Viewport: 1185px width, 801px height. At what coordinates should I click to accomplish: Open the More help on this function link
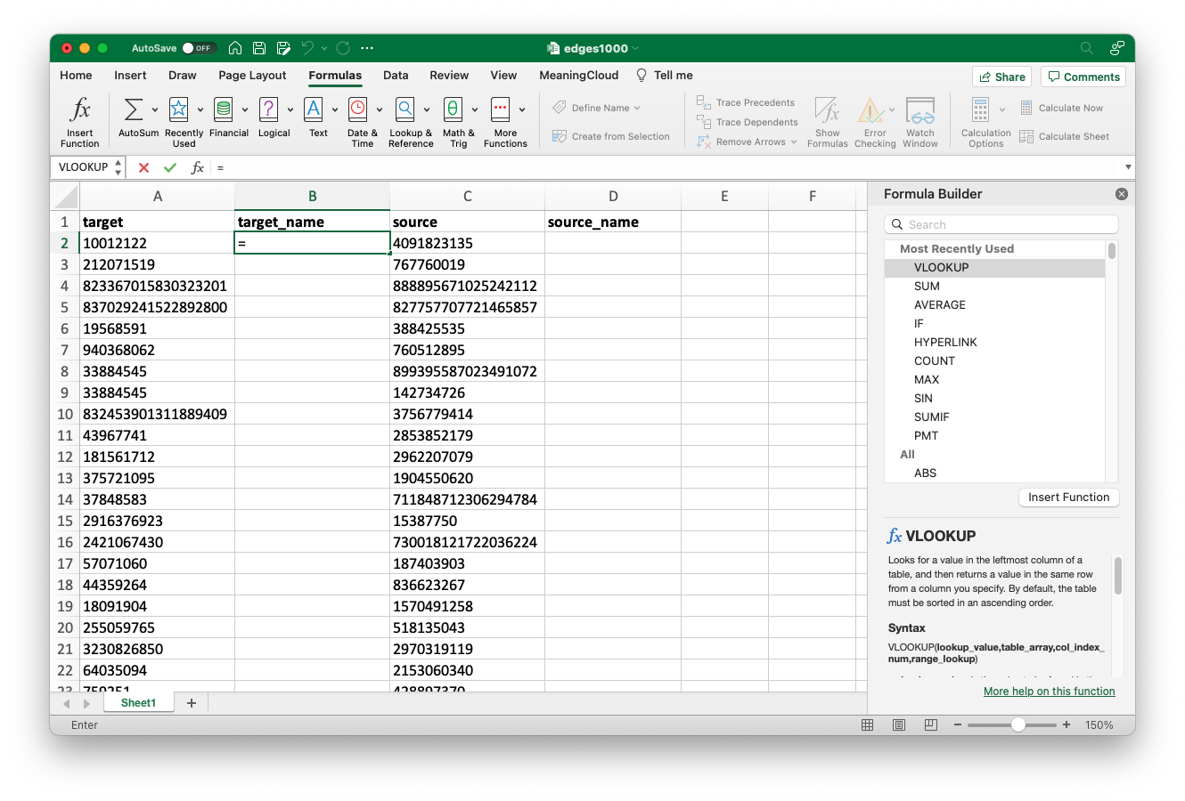pyautogui.click(x=1049, y=692)
